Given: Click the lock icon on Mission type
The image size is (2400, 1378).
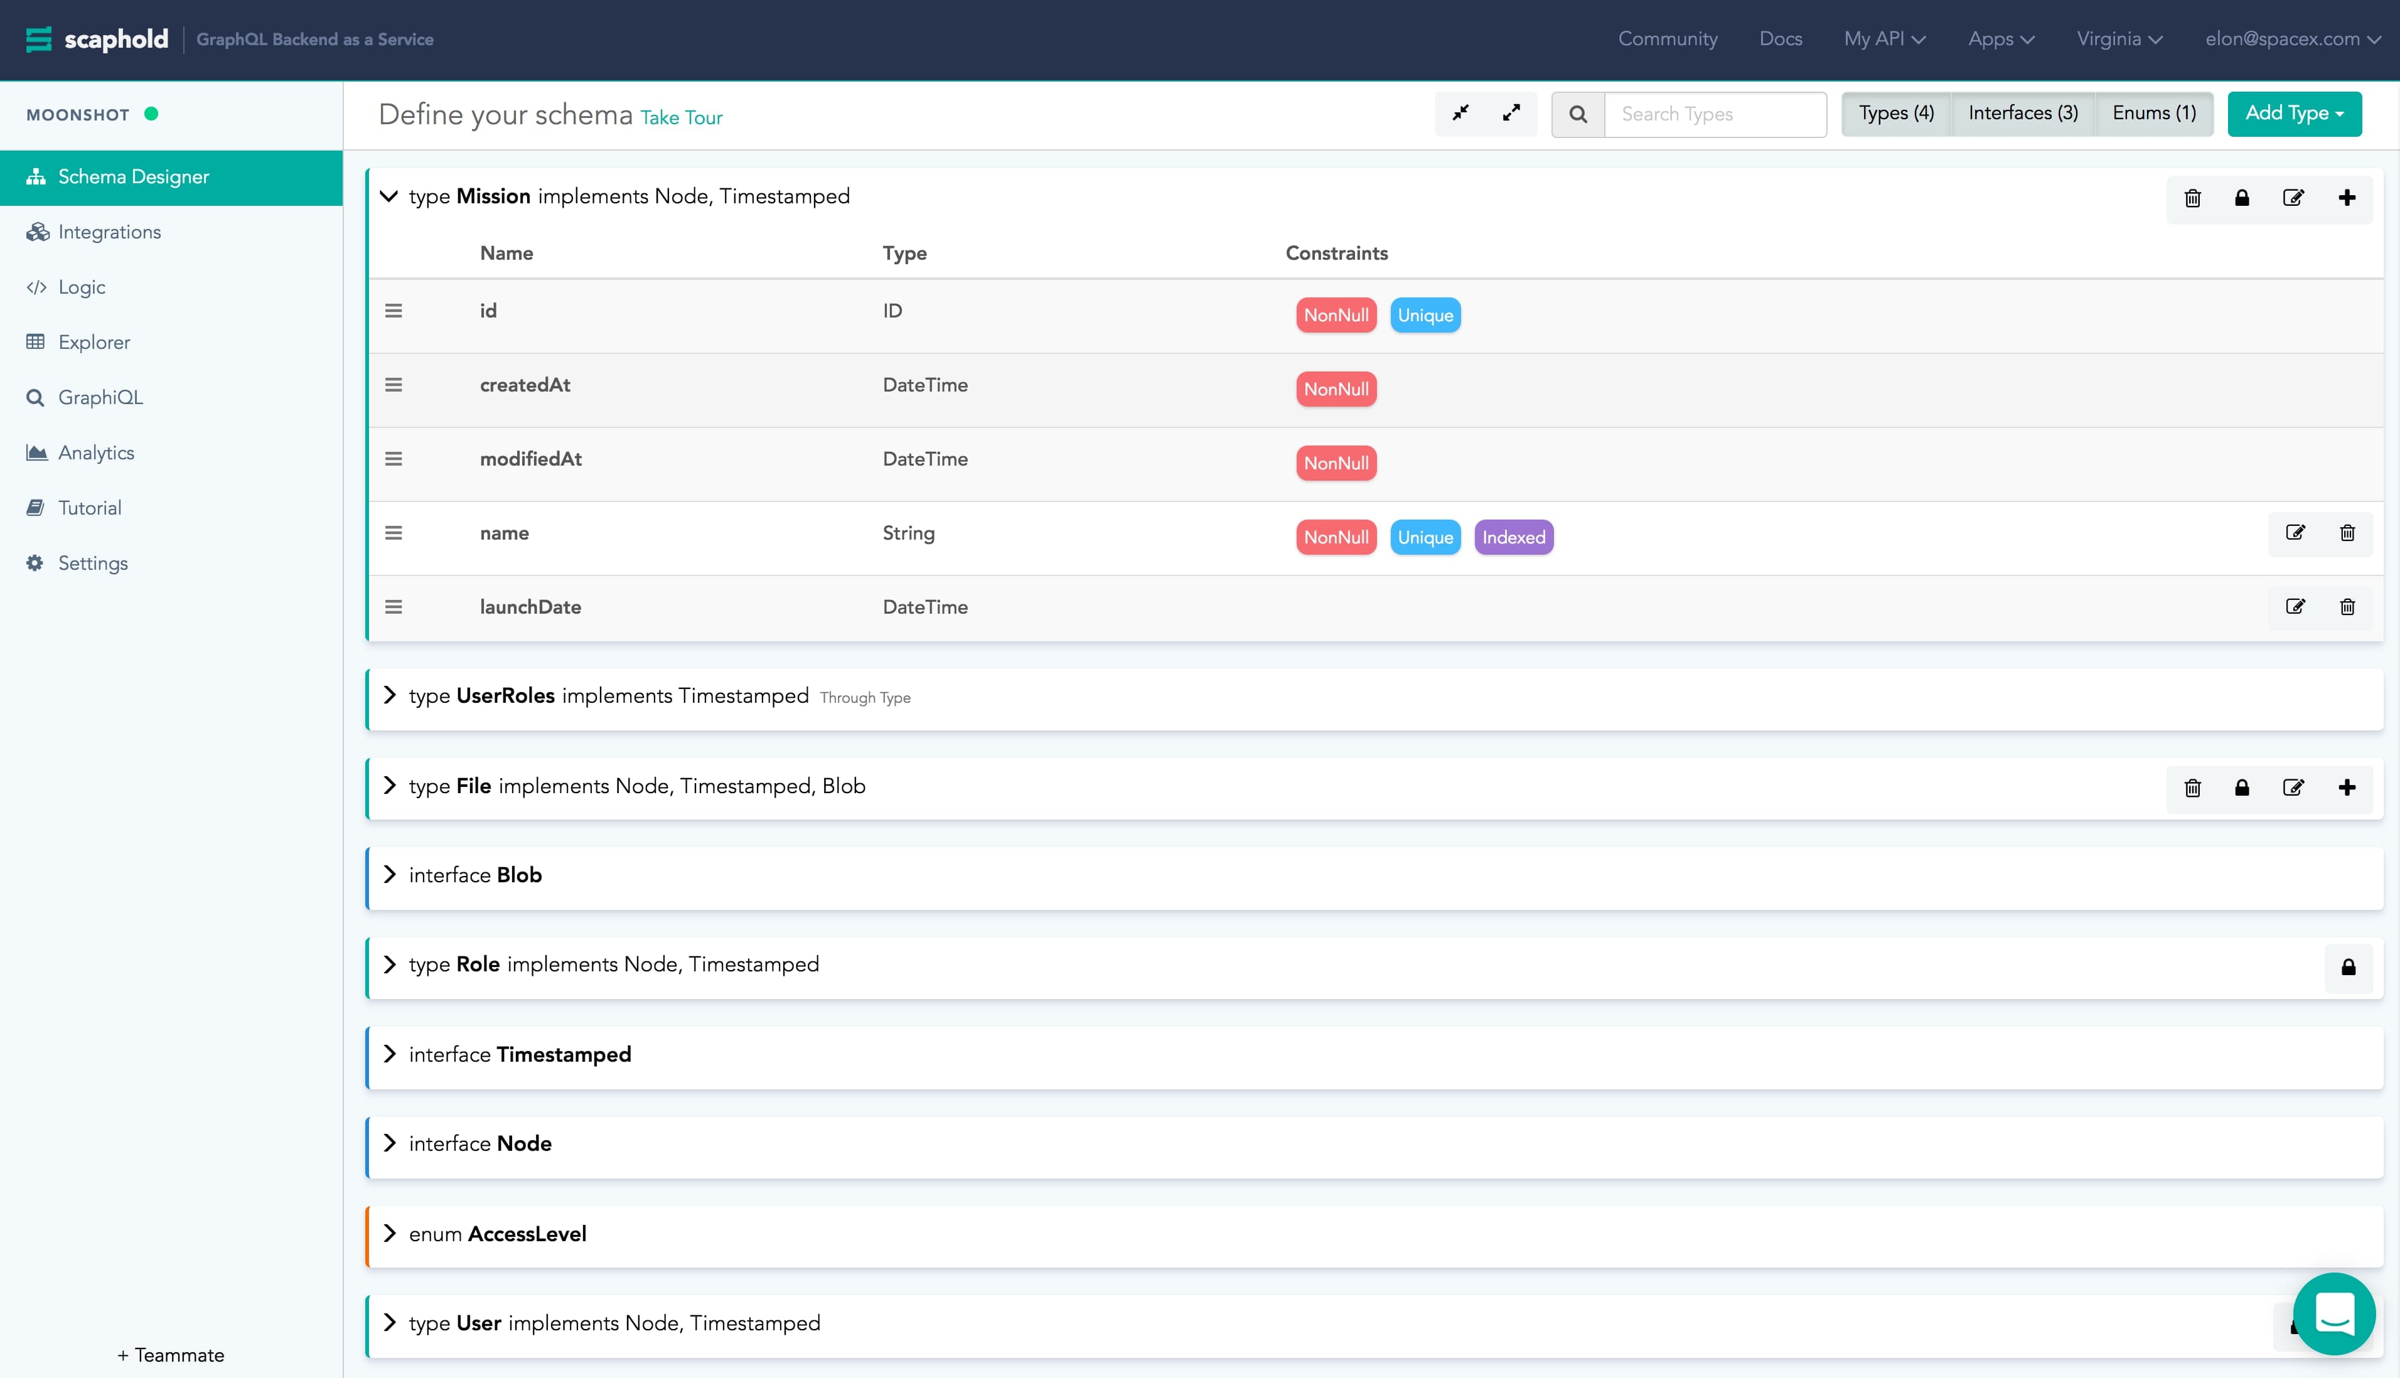Looking at the screenshot, I should point(2241,198).
